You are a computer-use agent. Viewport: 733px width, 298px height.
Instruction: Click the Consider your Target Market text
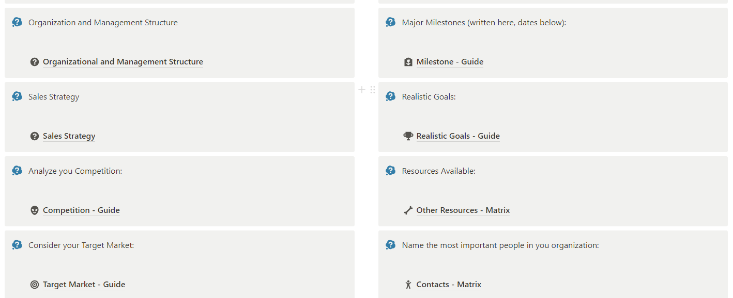coord(81,245)
